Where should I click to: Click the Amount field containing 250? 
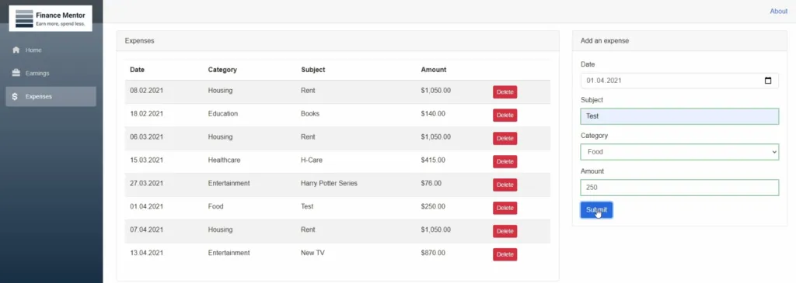pyautogui.click(x=679, y=188)
